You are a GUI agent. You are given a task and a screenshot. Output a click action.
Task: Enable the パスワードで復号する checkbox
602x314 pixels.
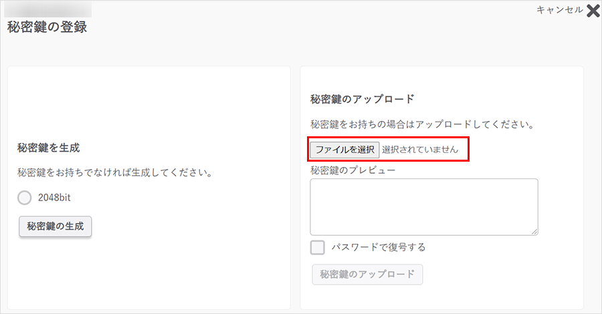click(318, 247)
